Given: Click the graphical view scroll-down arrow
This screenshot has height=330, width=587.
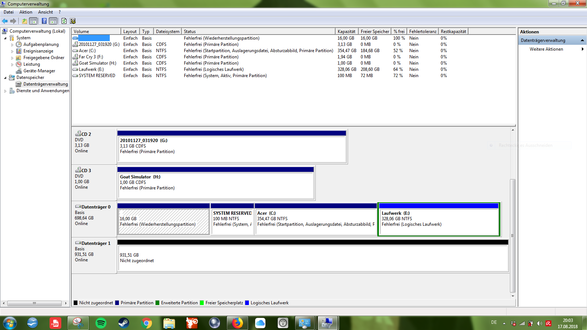Looking at the screenshot, I should [x=513, y=296].
